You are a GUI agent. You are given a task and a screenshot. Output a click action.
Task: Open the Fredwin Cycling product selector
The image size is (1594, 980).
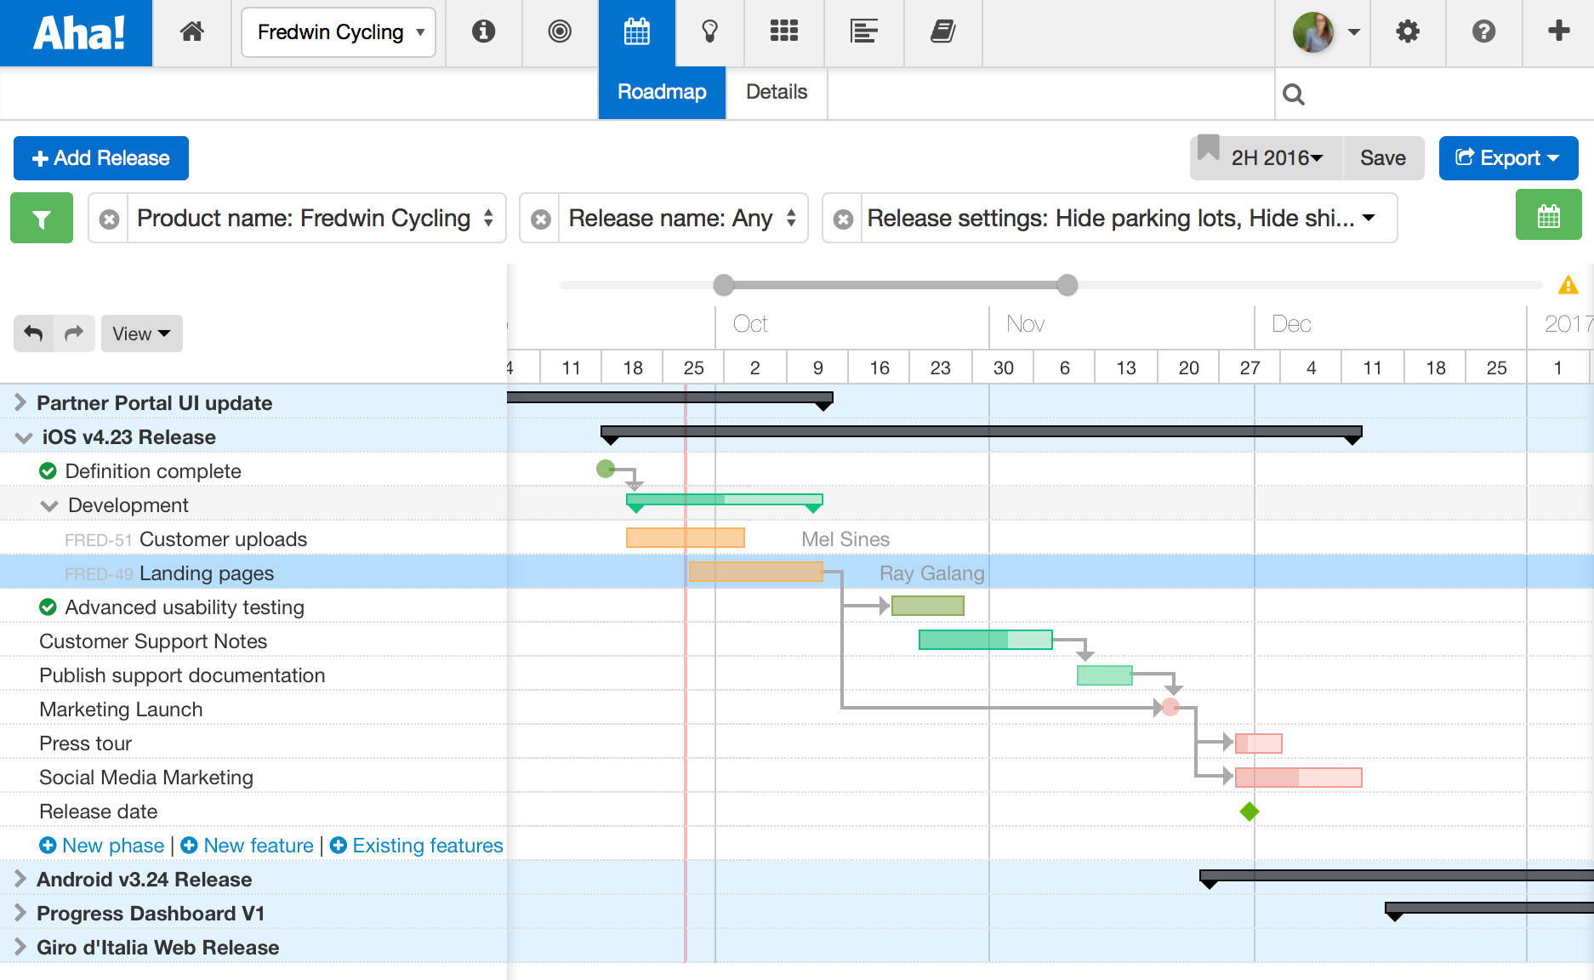[338, 32]
